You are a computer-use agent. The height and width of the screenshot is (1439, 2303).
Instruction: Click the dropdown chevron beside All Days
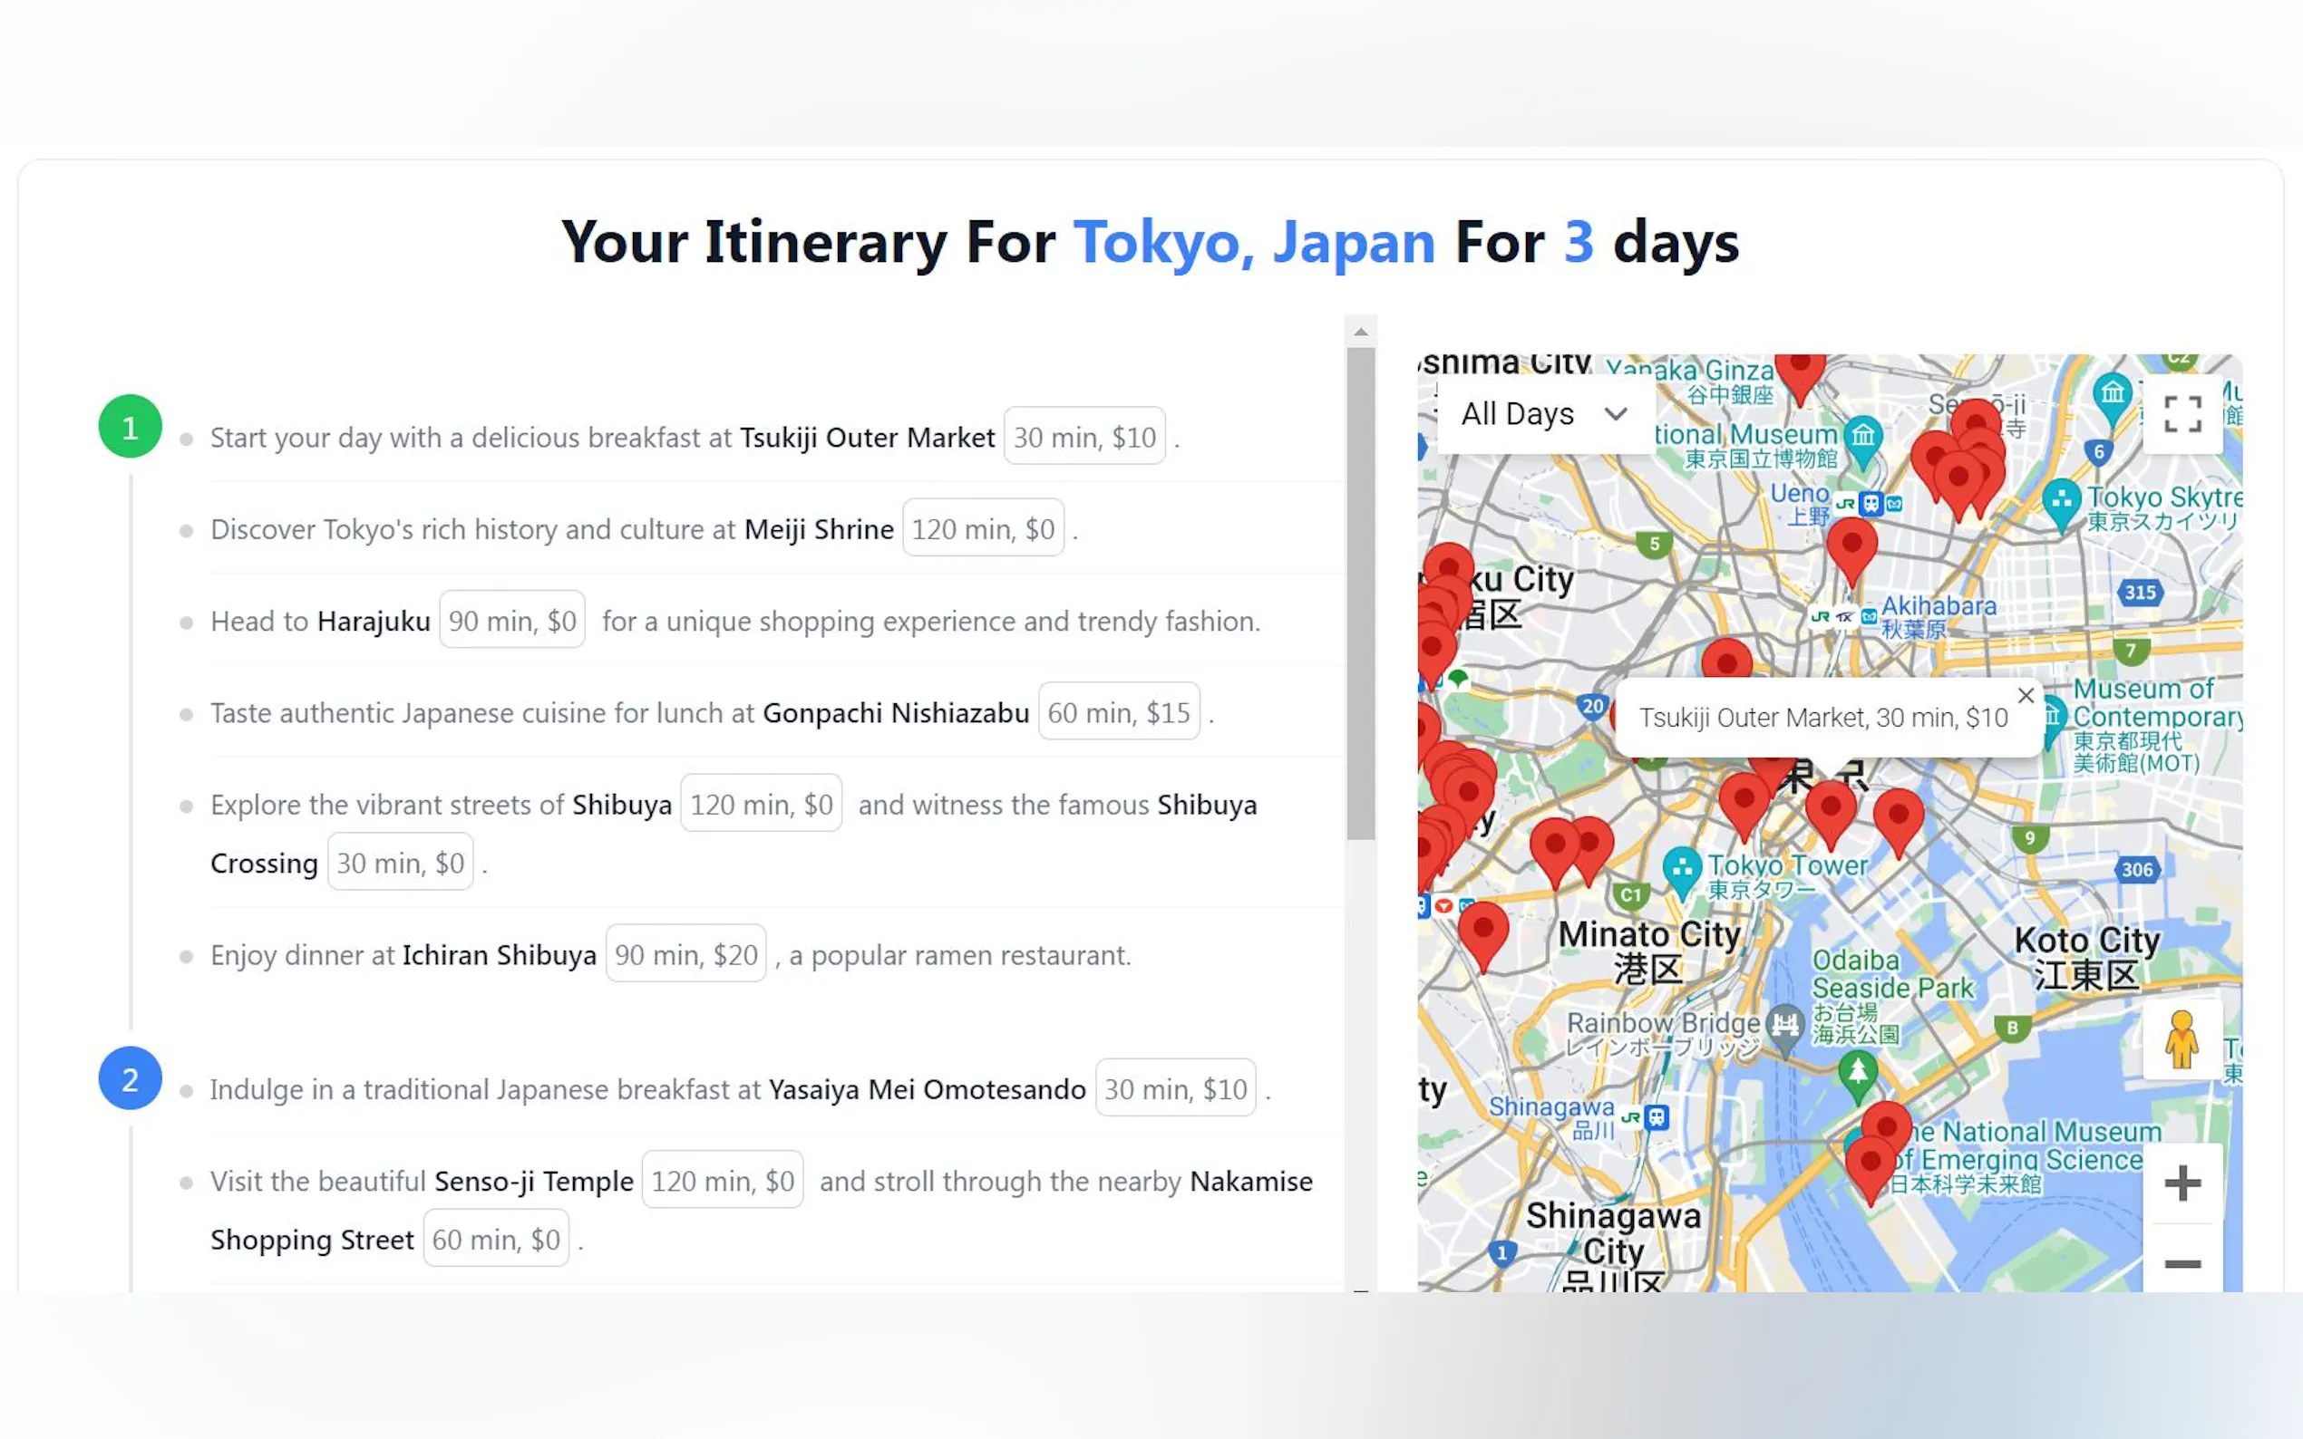coord(1616,414)
